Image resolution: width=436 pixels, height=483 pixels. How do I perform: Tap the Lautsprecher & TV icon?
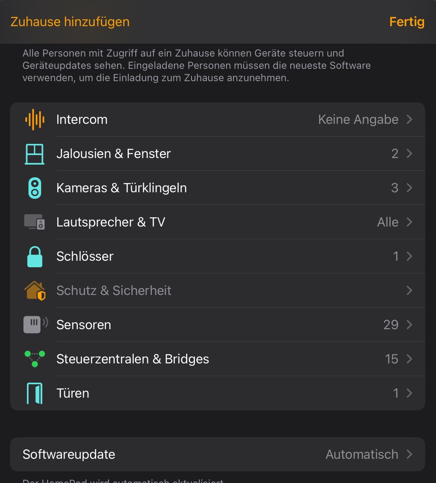[35, 222]
